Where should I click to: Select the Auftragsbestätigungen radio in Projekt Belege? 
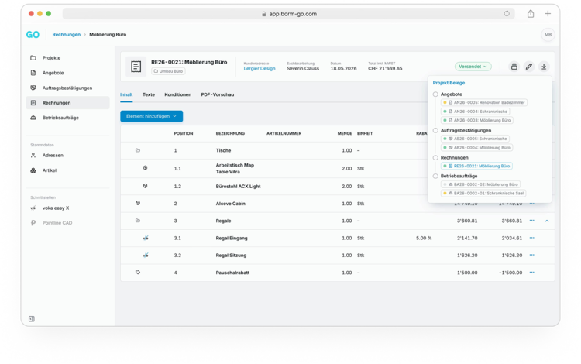(x=435, y=130)
